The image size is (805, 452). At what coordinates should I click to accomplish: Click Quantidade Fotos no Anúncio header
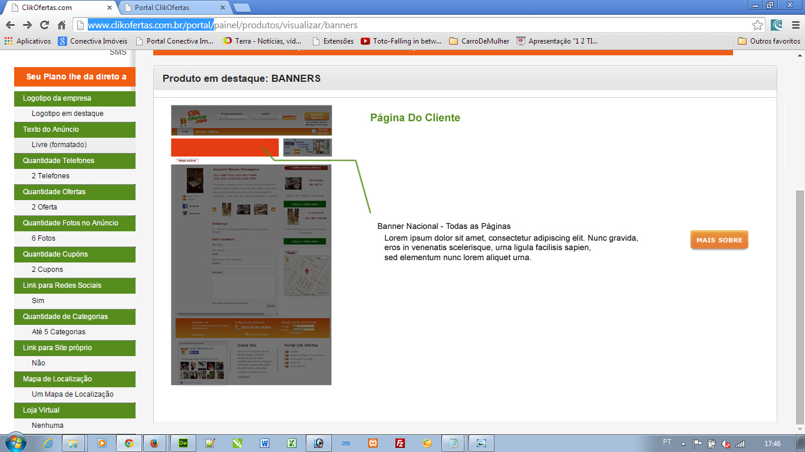click(75, 223)
